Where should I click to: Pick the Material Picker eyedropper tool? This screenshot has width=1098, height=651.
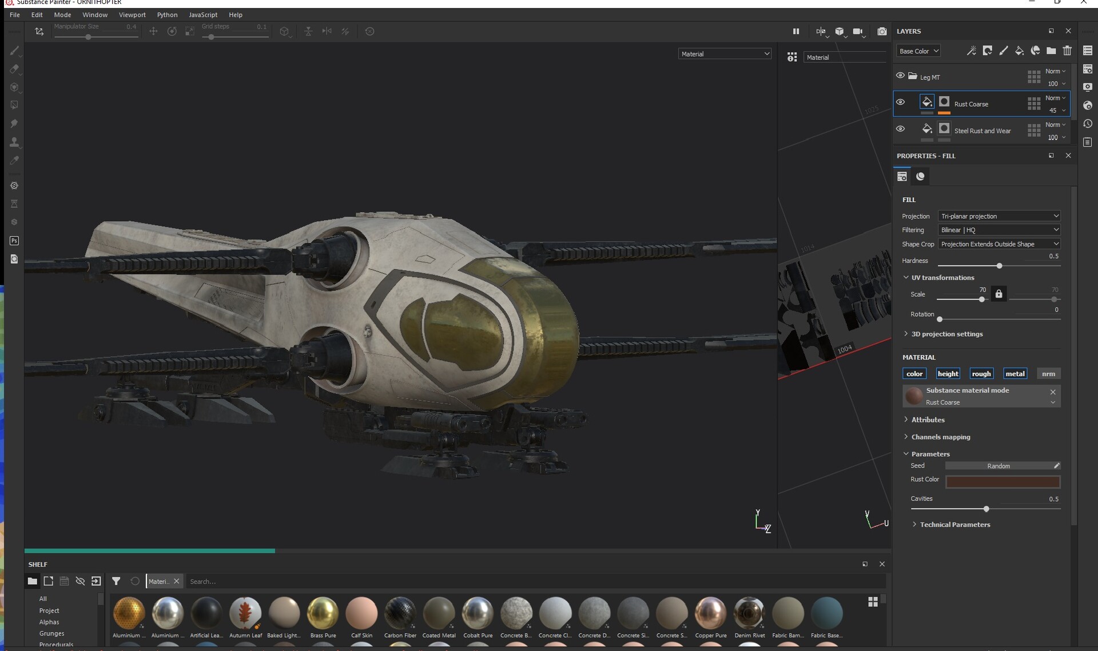tap(14, 161)
